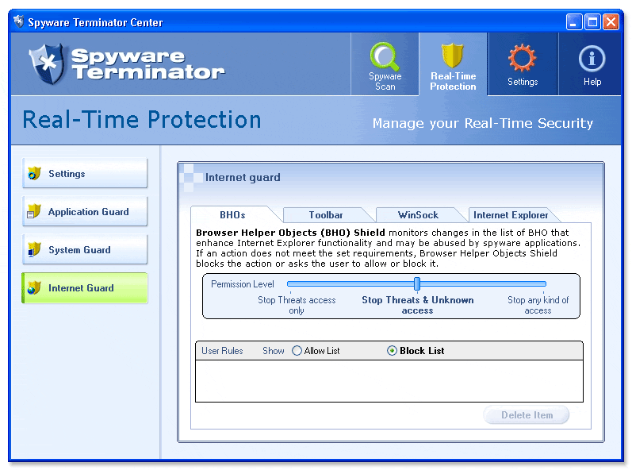Switch to the BHOs tab

(x=232, y=215)
